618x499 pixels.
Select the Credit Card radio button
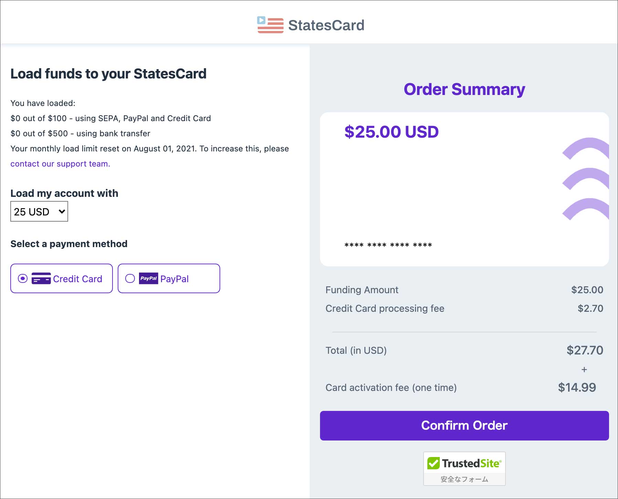coord(23,278)
